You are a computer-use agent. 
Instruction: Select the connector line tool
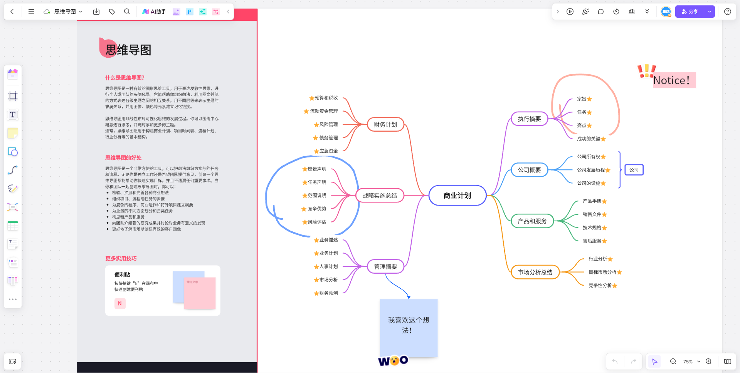[13, 170]
